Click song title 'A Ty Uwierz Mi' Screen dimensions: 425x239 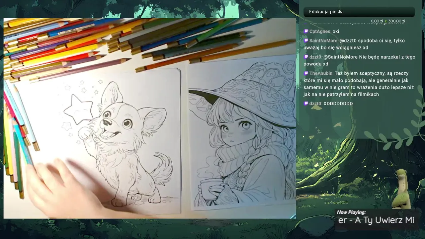384,220
